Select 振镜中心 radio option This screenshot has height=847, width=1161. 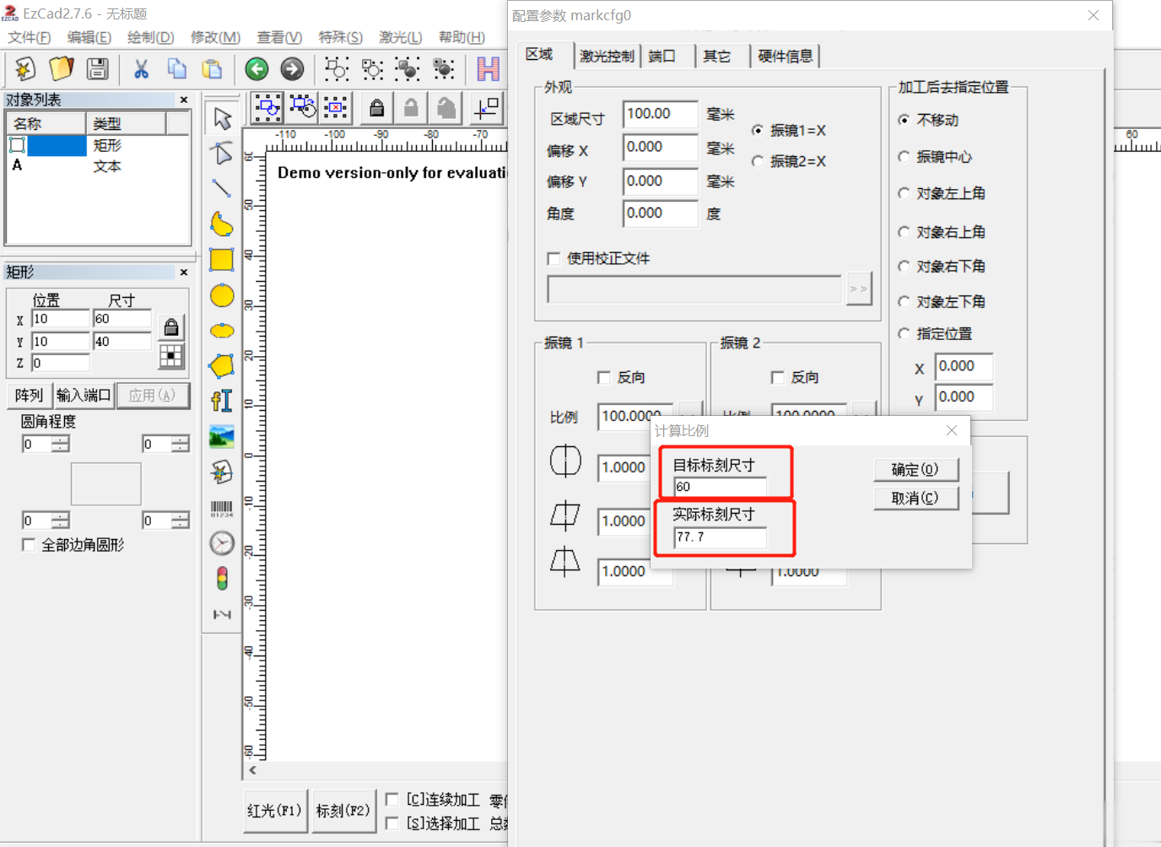904,157
